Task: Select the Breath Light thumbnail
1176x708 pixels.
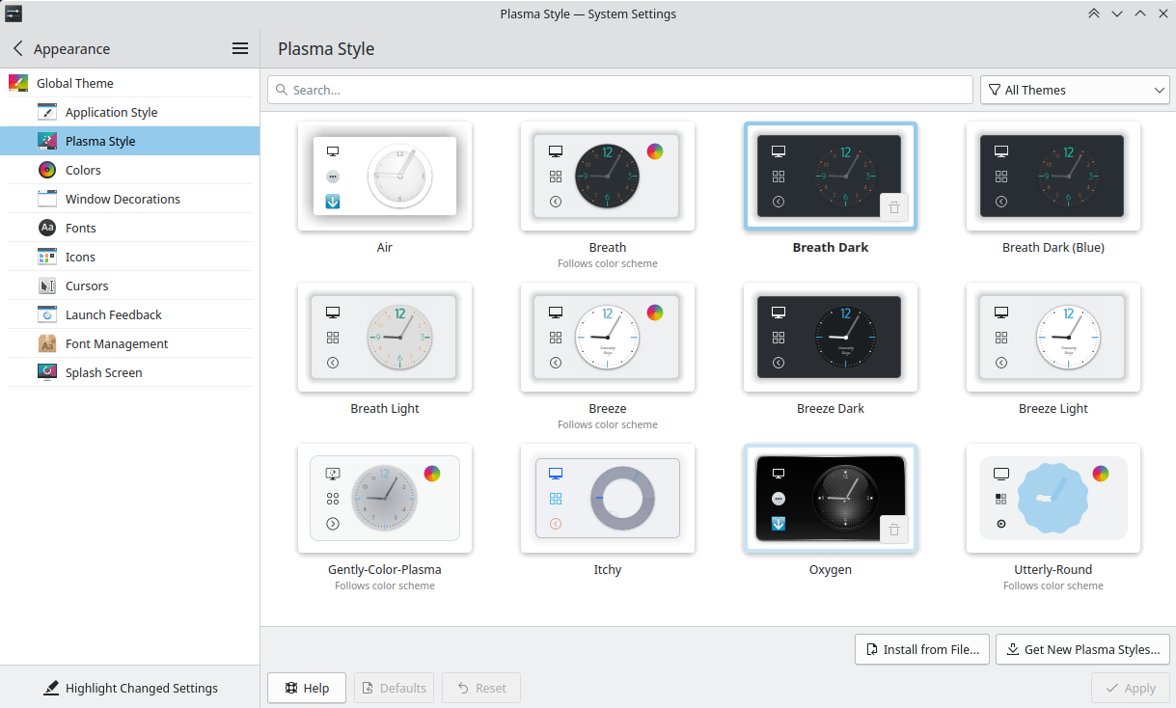Action: coord(385,338)
